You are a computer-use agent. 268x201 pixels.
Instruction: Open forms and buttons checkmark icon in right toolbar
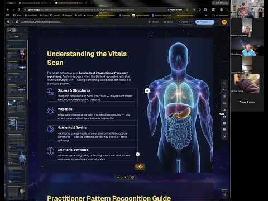(x=224, y=136)
